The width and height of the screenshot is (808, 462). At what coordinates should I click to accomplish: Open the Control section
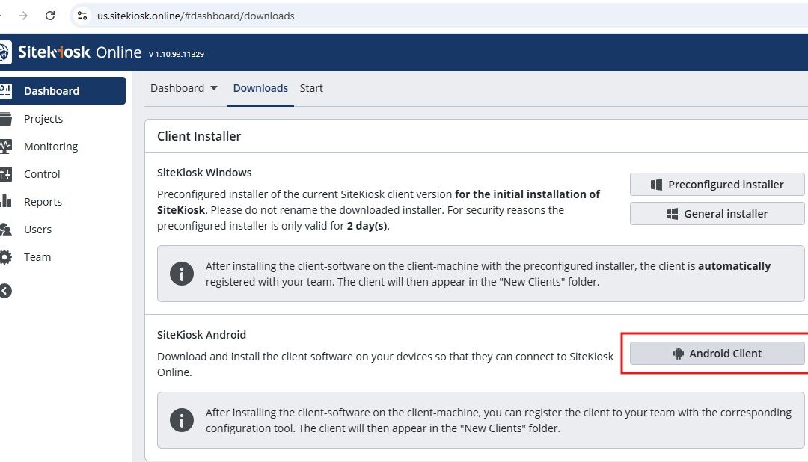tap(42, 174)
